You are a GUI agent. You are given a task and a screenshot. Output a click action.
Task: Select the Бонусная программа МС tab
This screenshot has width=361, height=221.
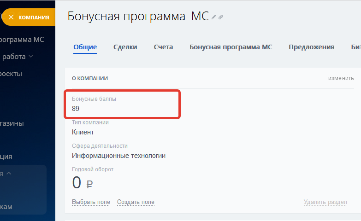click(231, 47)
